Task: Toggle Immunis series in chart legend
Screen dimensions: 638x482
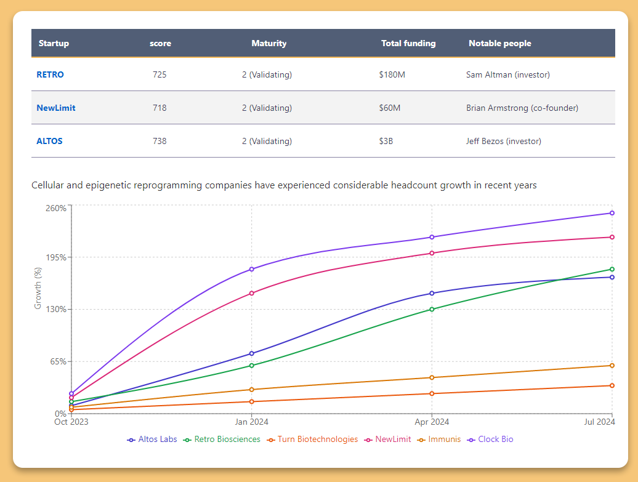Action: point(439,440)
